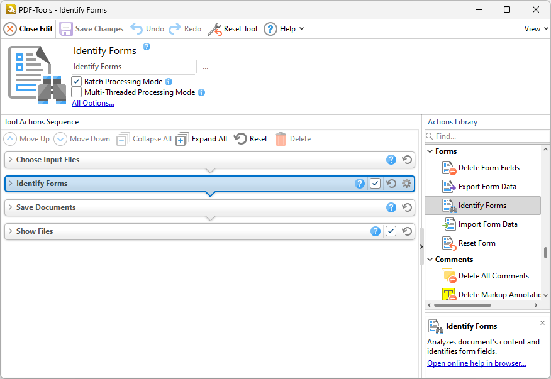Screen dimensions: 551x379
Task: Click scroll right arrow in Actions Library
Action: (x=536, y=305)
